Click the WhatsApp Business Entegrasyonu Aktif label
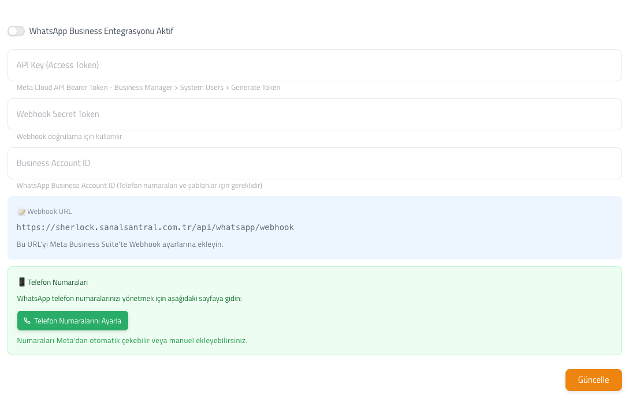 (x=101, y=31)
